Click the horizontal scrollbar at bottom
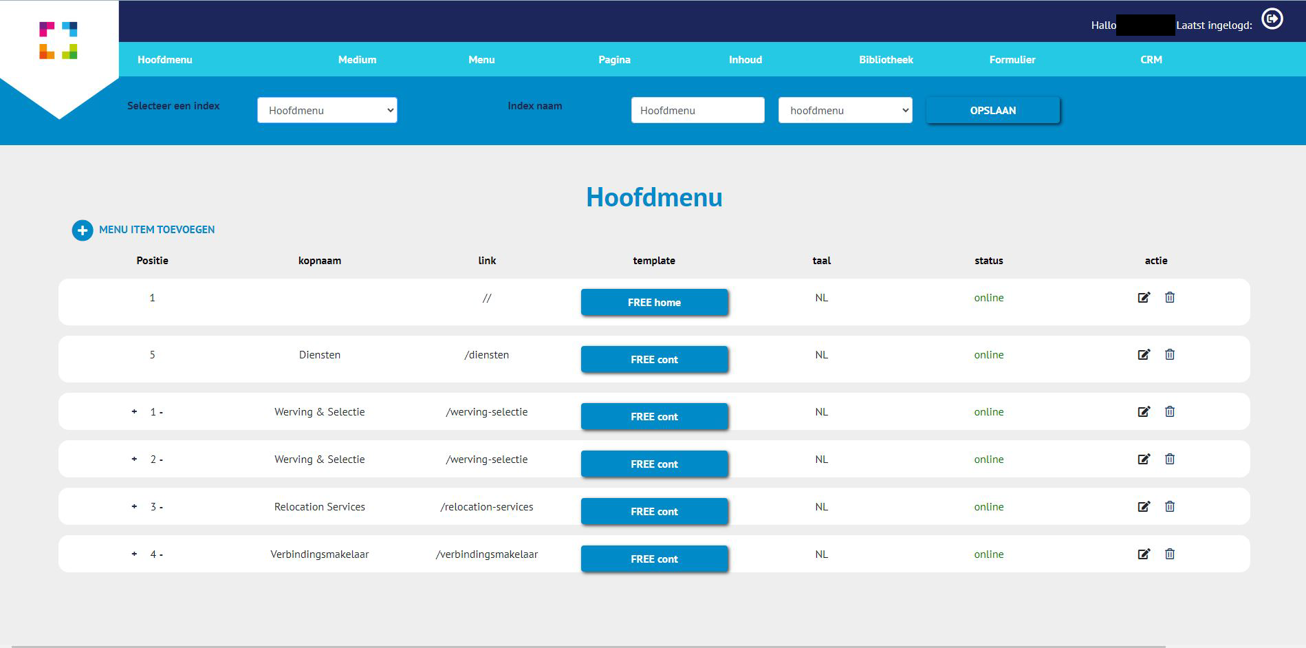Image resolution: width=1306 pixels, height=648 pixels. click(x=589, y=647)
